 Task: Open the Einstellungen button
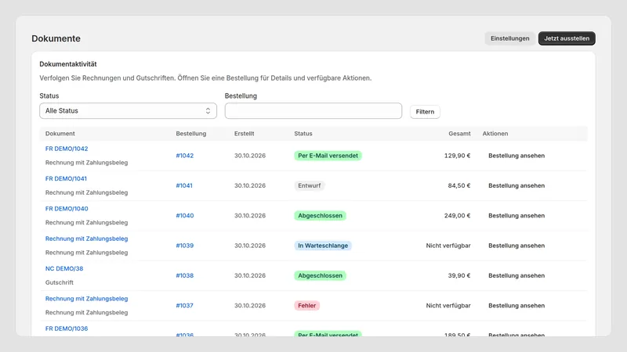pos(510,38)
